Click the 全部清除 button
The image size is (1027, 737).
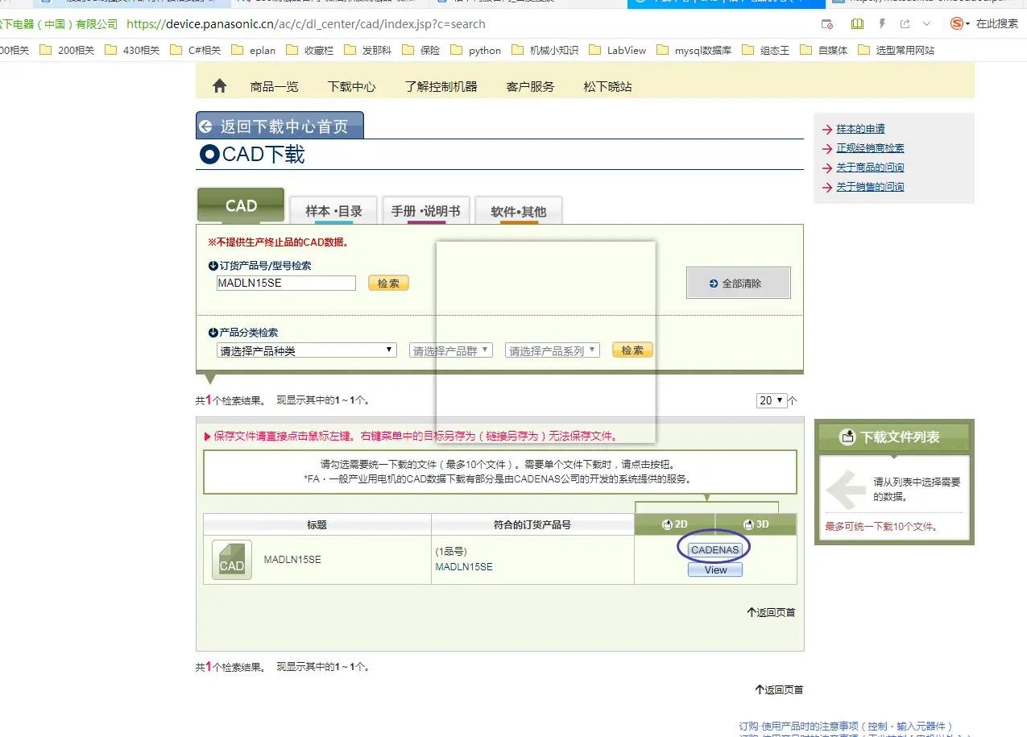pos(739,283)
